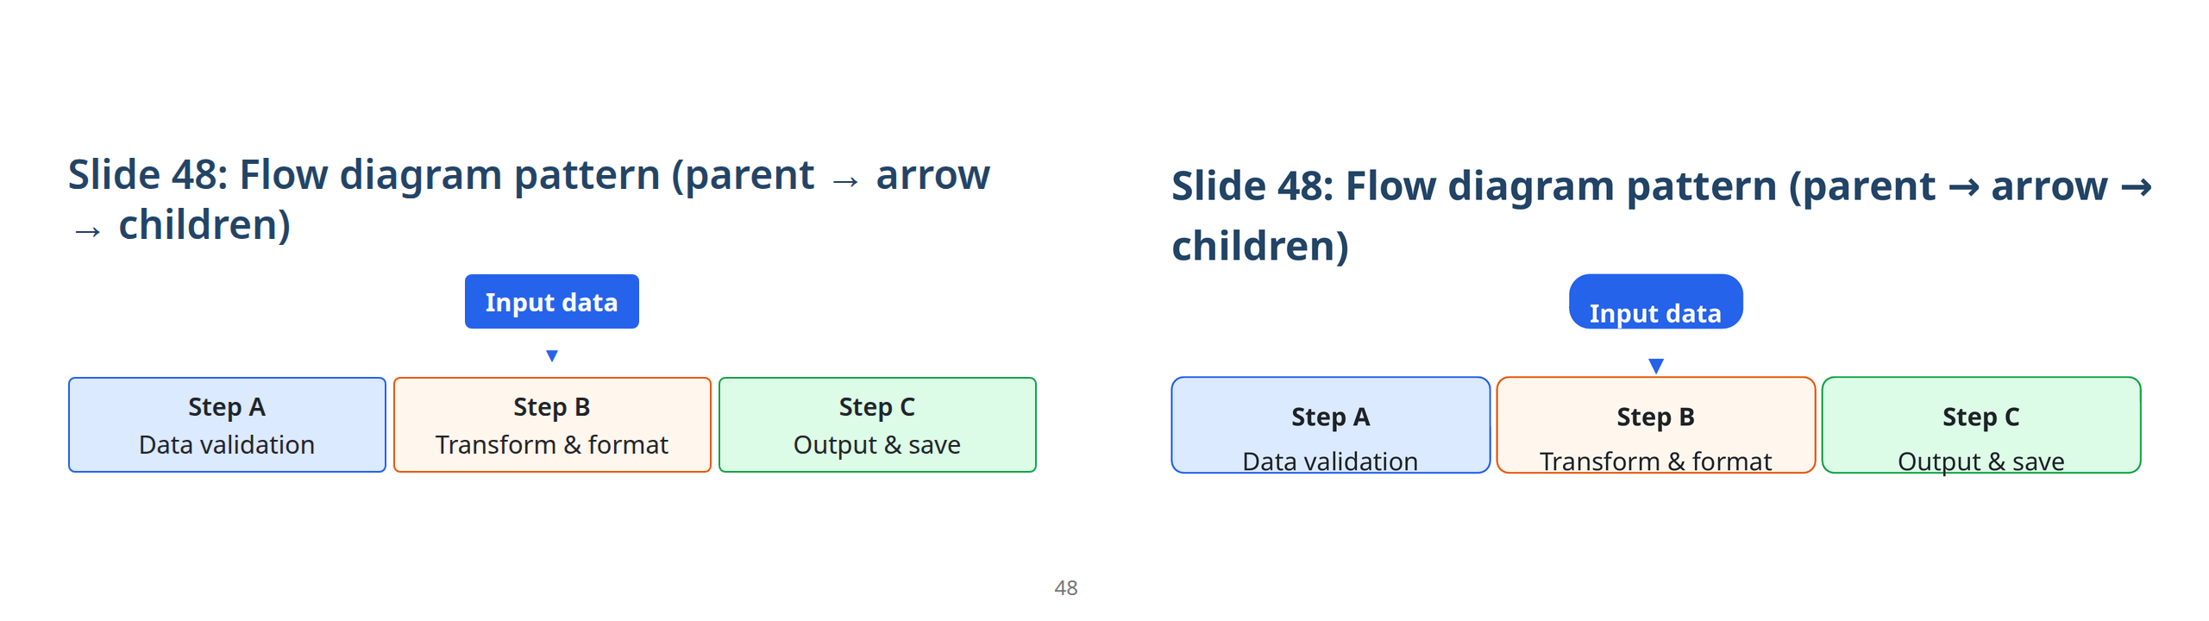Select the blue Step A box, right slide

click(1330, 423)
